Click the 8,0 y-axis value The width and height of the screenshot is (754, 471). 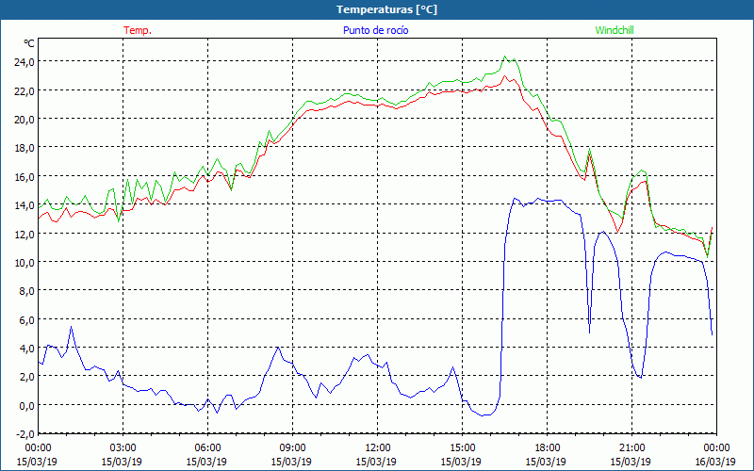click(26, 291)
